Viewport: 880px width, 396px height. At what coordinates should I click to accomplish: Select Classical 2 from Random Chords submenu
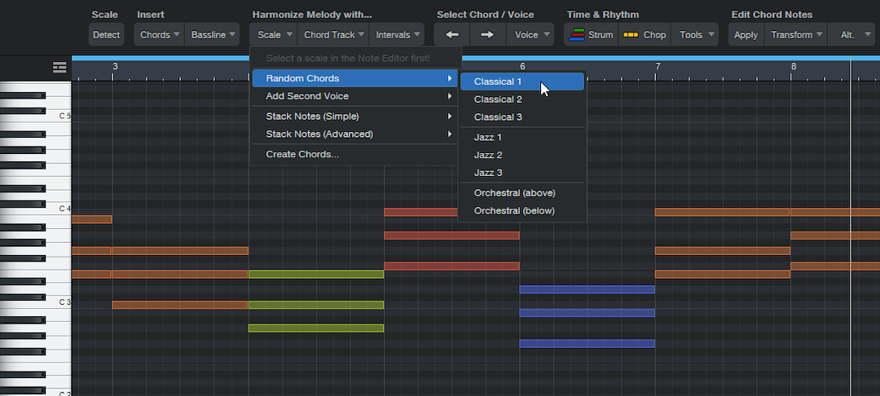498,99
